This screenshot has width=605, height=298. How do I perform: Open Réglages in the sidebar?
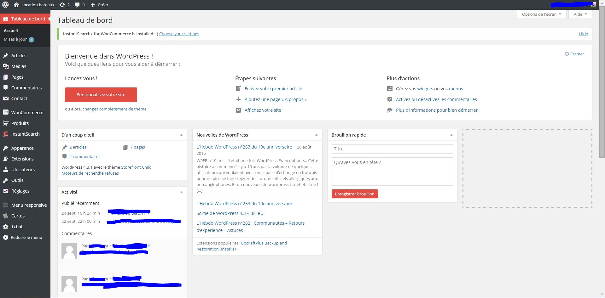[x=20, y=191]
